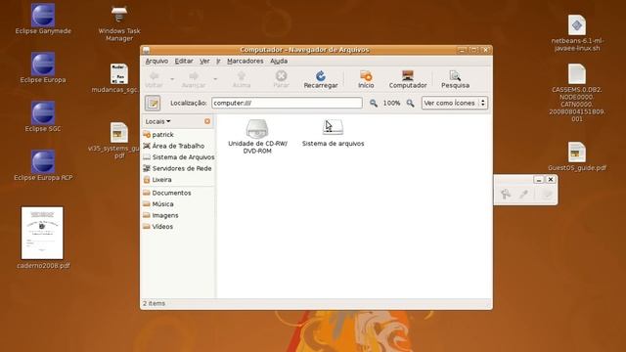Zoom in with the magnifier plus icon
626x352 pixels.
click(410, 103)
